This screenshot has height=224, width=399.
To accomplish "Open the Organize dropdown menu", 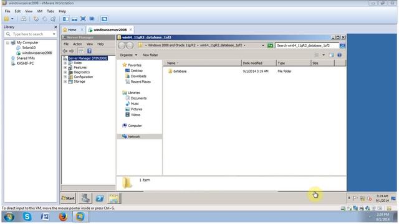I will [x=128, y=55].
